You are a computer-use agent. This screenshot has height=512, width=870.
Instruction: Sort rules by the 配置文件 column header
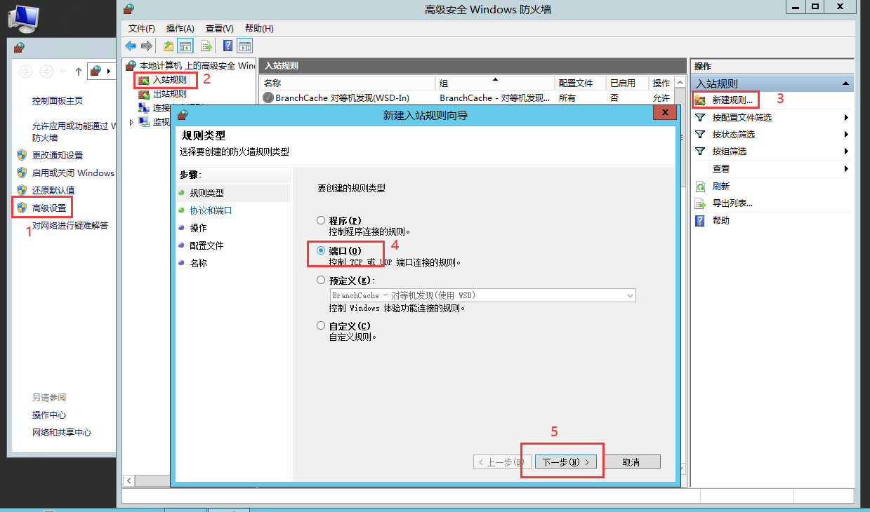[581, 83]
